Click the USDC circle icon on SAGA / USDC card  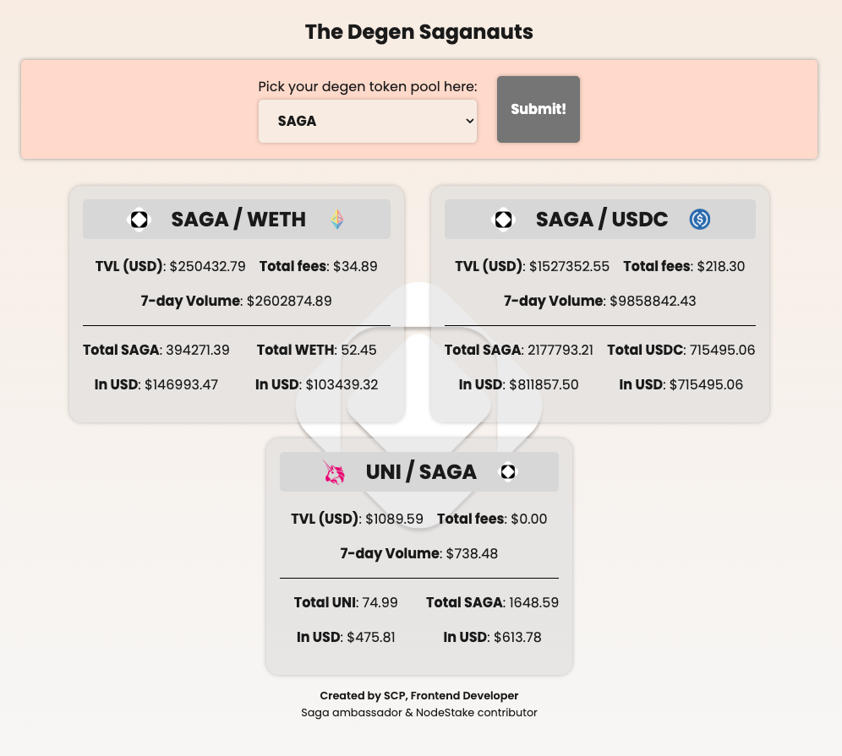tap(699, 219)
